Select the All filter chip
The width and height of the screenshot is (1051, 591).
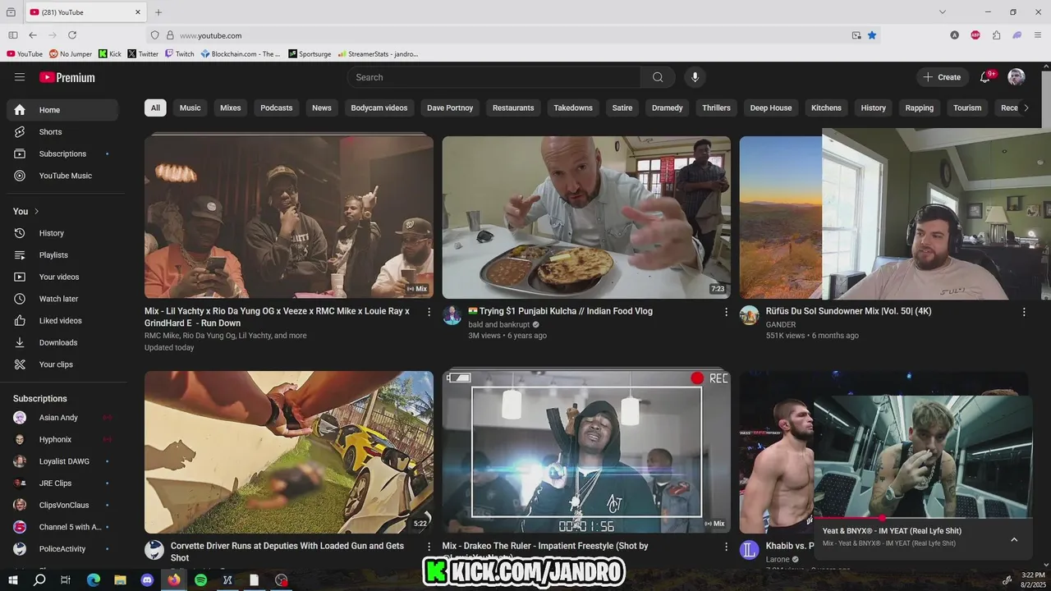(155, 108)
